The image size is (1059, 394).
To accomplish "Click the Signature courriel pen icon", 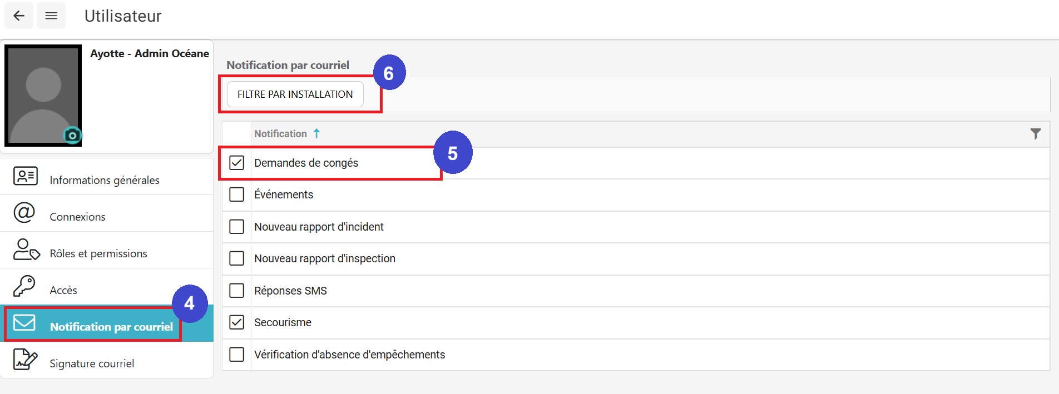I will [x=25, y=360].
